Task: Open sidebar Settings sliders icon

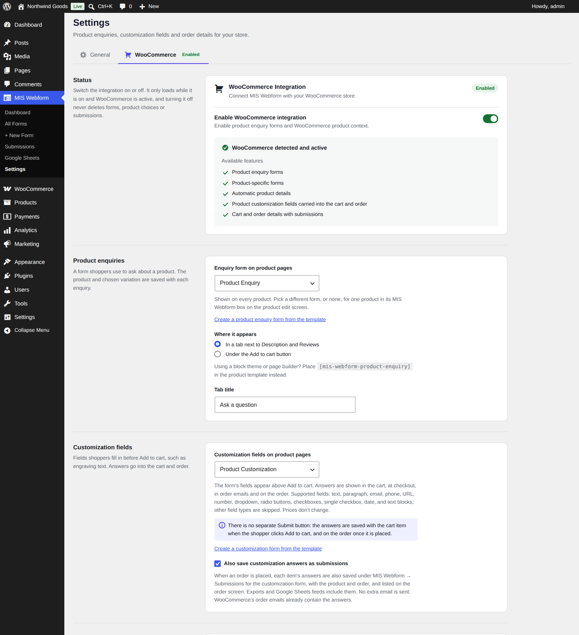Action: (x=7, y=317)
